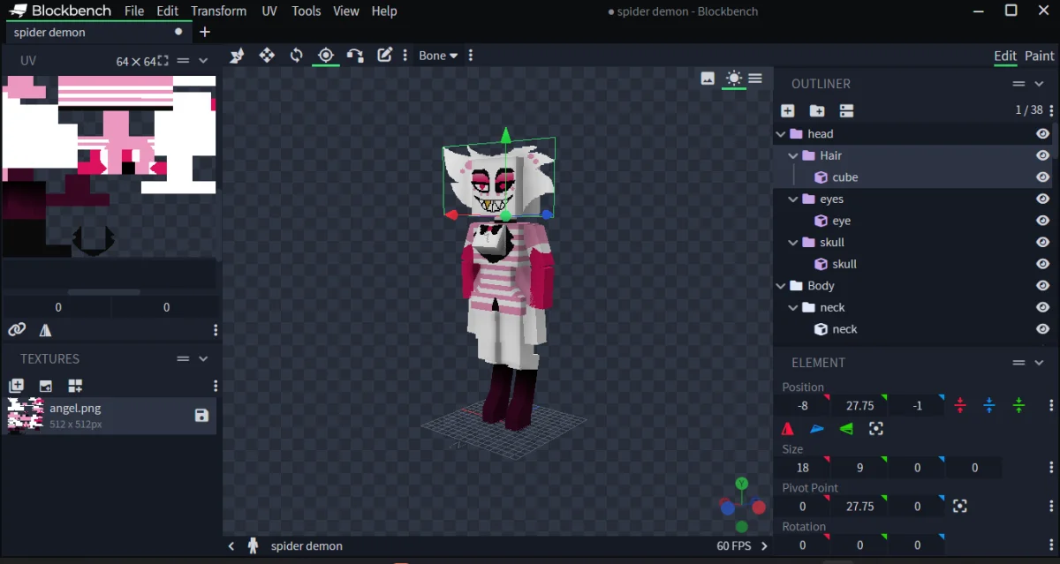The image size is (1060, 564).
Task: Click the Position X field showing -8
Action: [803, 406]
